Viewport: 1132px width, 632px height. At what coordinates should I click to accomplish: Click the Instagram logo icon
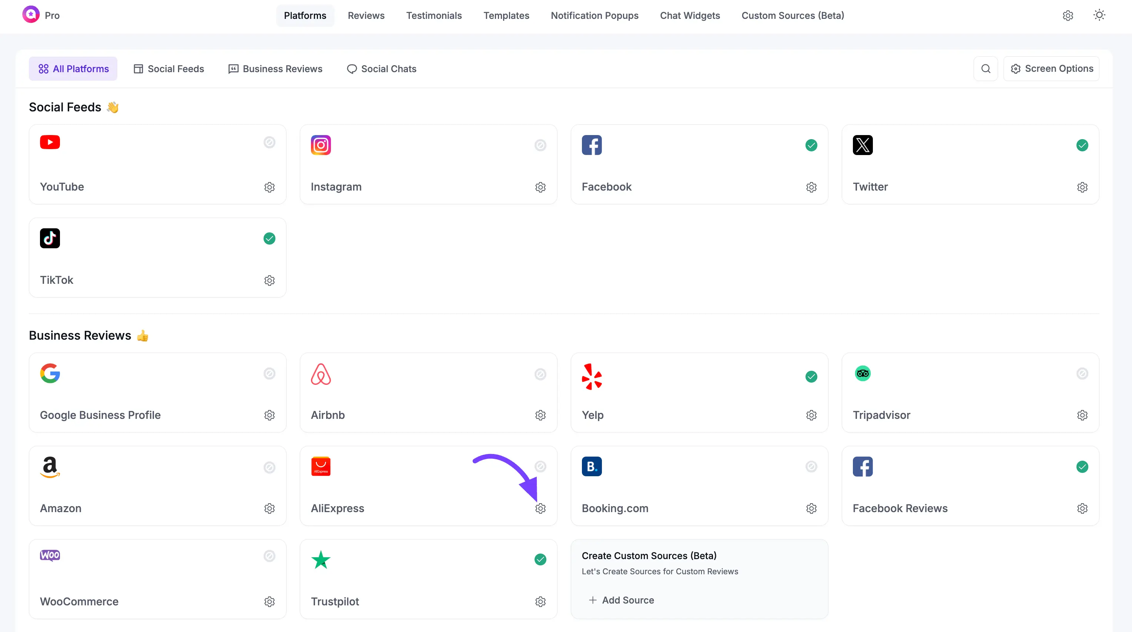320,145
